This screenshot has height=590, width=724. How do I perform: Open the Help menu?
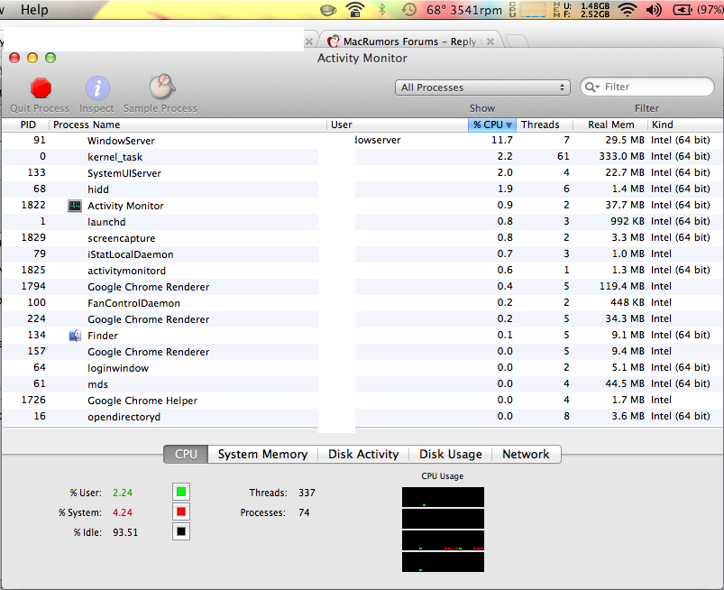coord(34,10)
